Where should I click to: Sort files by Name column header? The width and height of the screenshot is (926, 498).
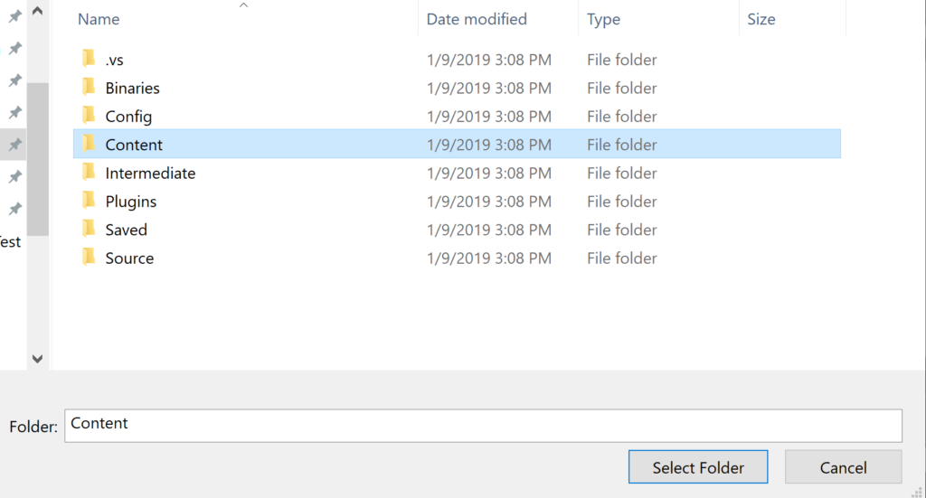point(99,19)
